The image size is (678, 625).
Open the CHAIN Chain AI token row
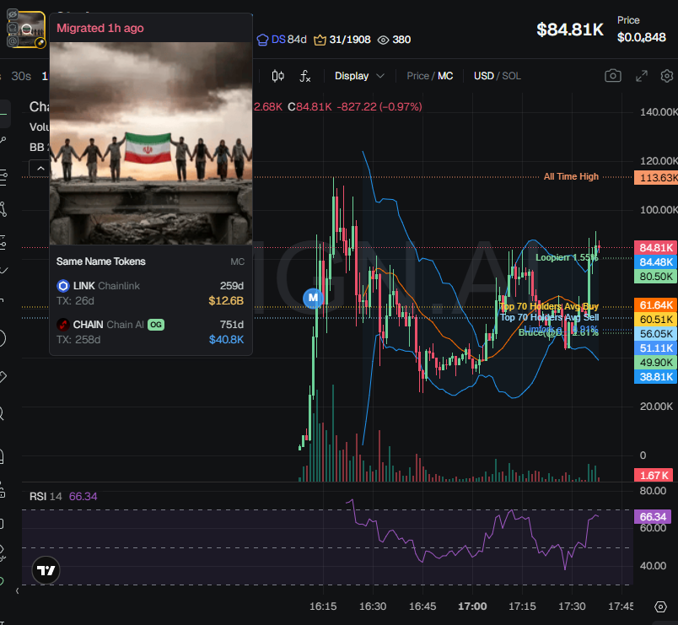(150, 331)
